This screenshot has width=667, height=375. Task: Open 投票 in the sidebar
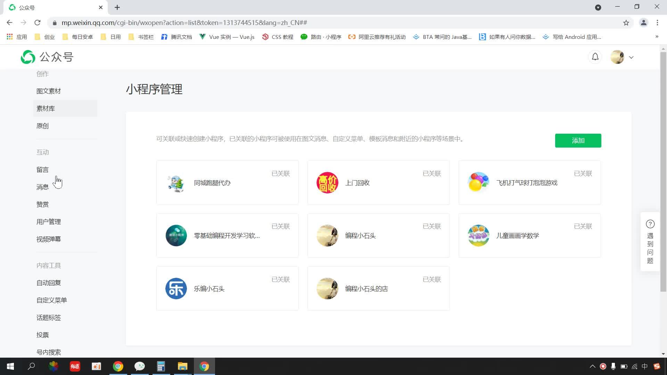pyautogui.click(x=42, y=335)
